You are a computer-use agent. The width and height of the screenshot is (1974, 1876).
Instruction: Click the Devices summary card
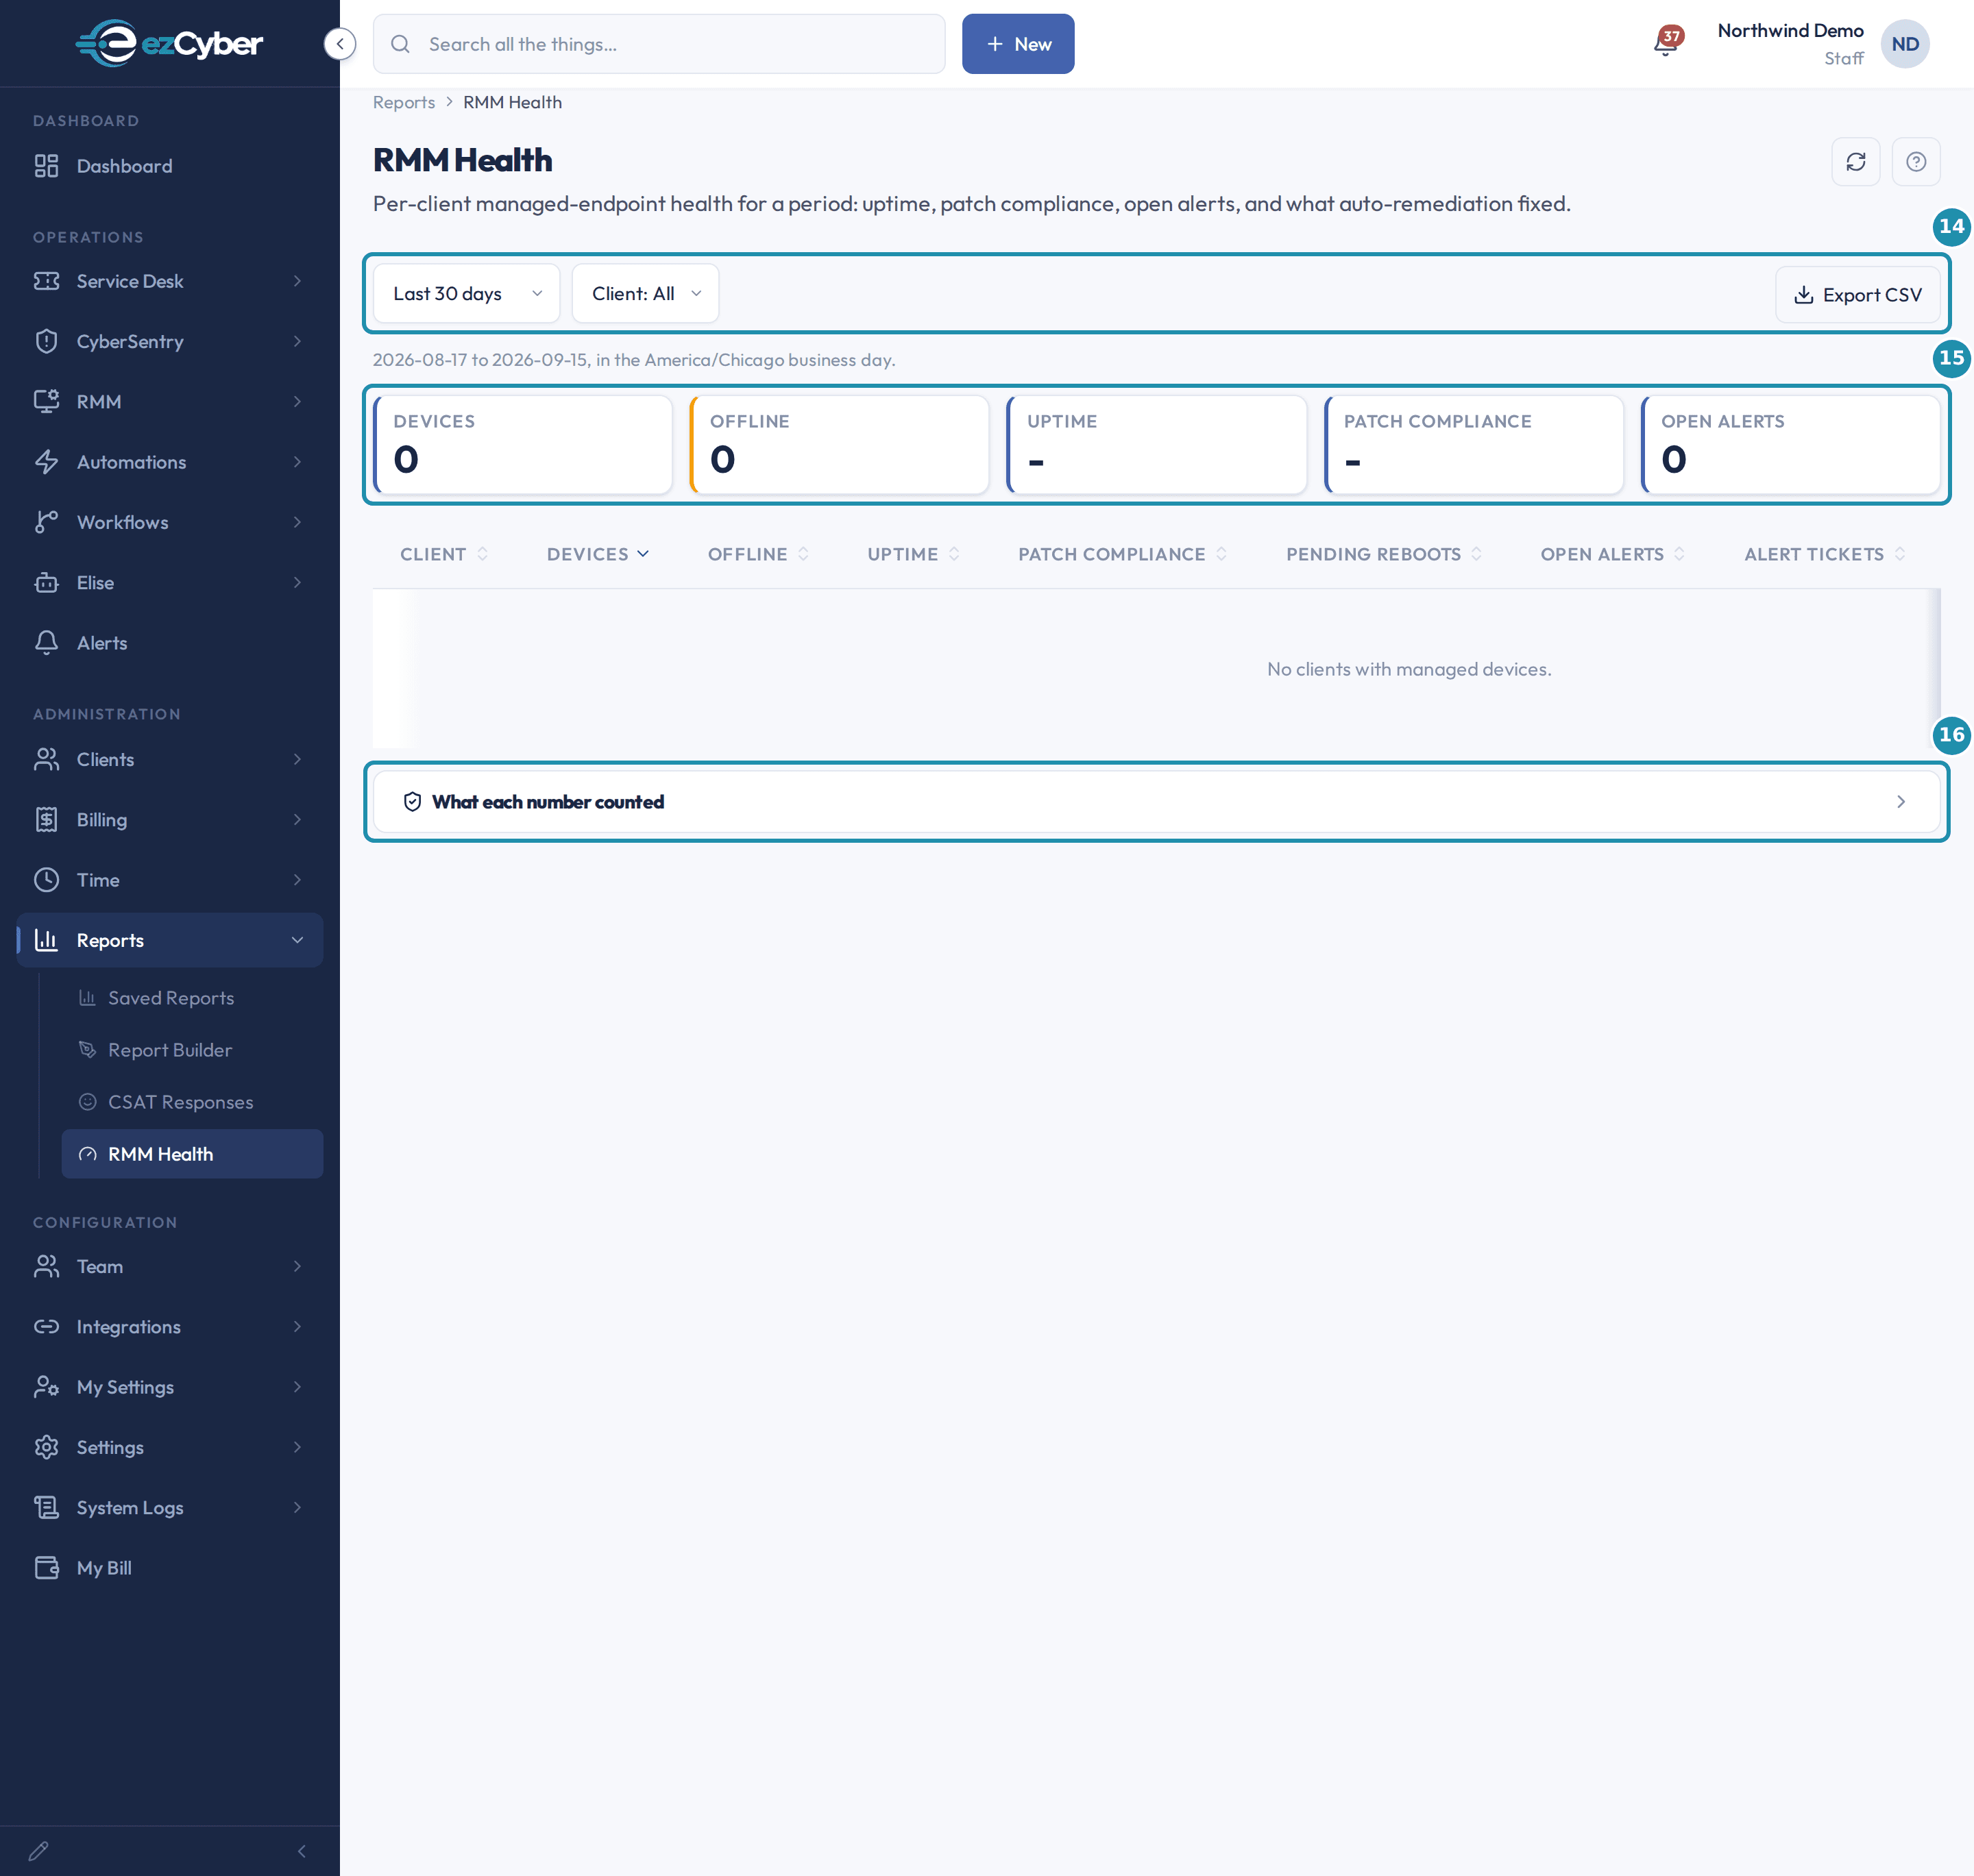coord(522,445)
